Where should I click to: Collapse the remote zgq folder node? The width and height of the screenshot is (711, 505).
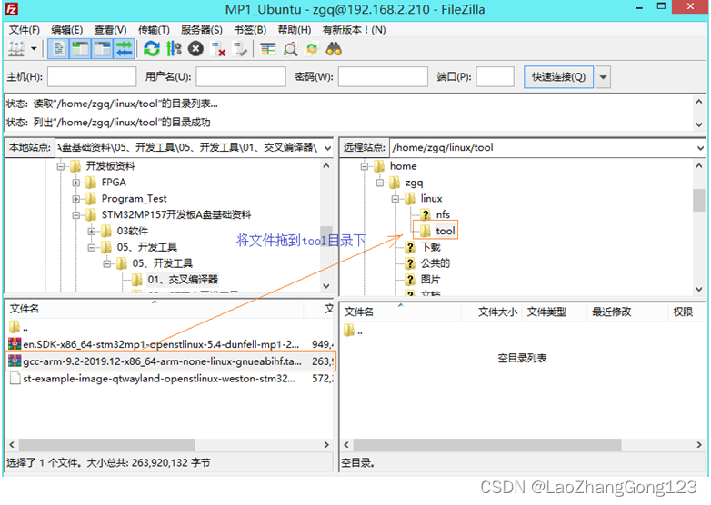click(379, 183)
